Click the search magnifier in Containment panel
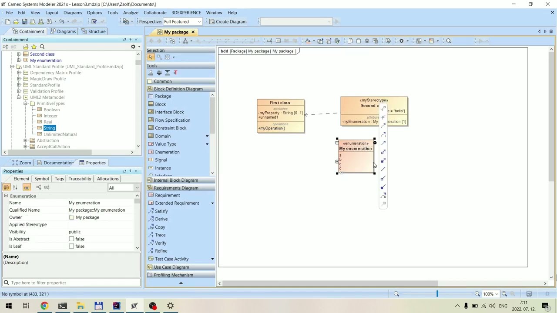 pyautogui.click(x=42, y=47)
